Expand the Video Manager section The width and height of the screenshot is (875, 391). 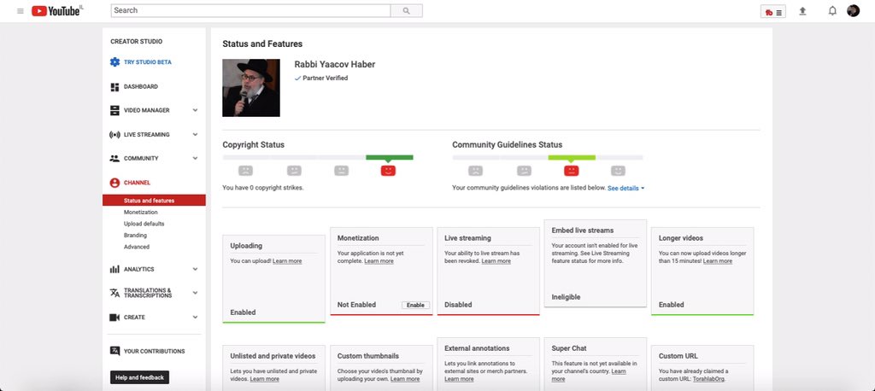[x=196, y=110]
